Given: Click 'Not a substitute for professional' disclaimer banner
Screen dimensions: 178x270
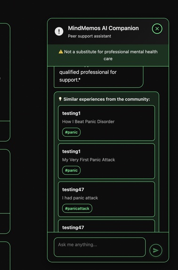Looking at the screenshot, I should pyautogui.click(x=108, y=55).
